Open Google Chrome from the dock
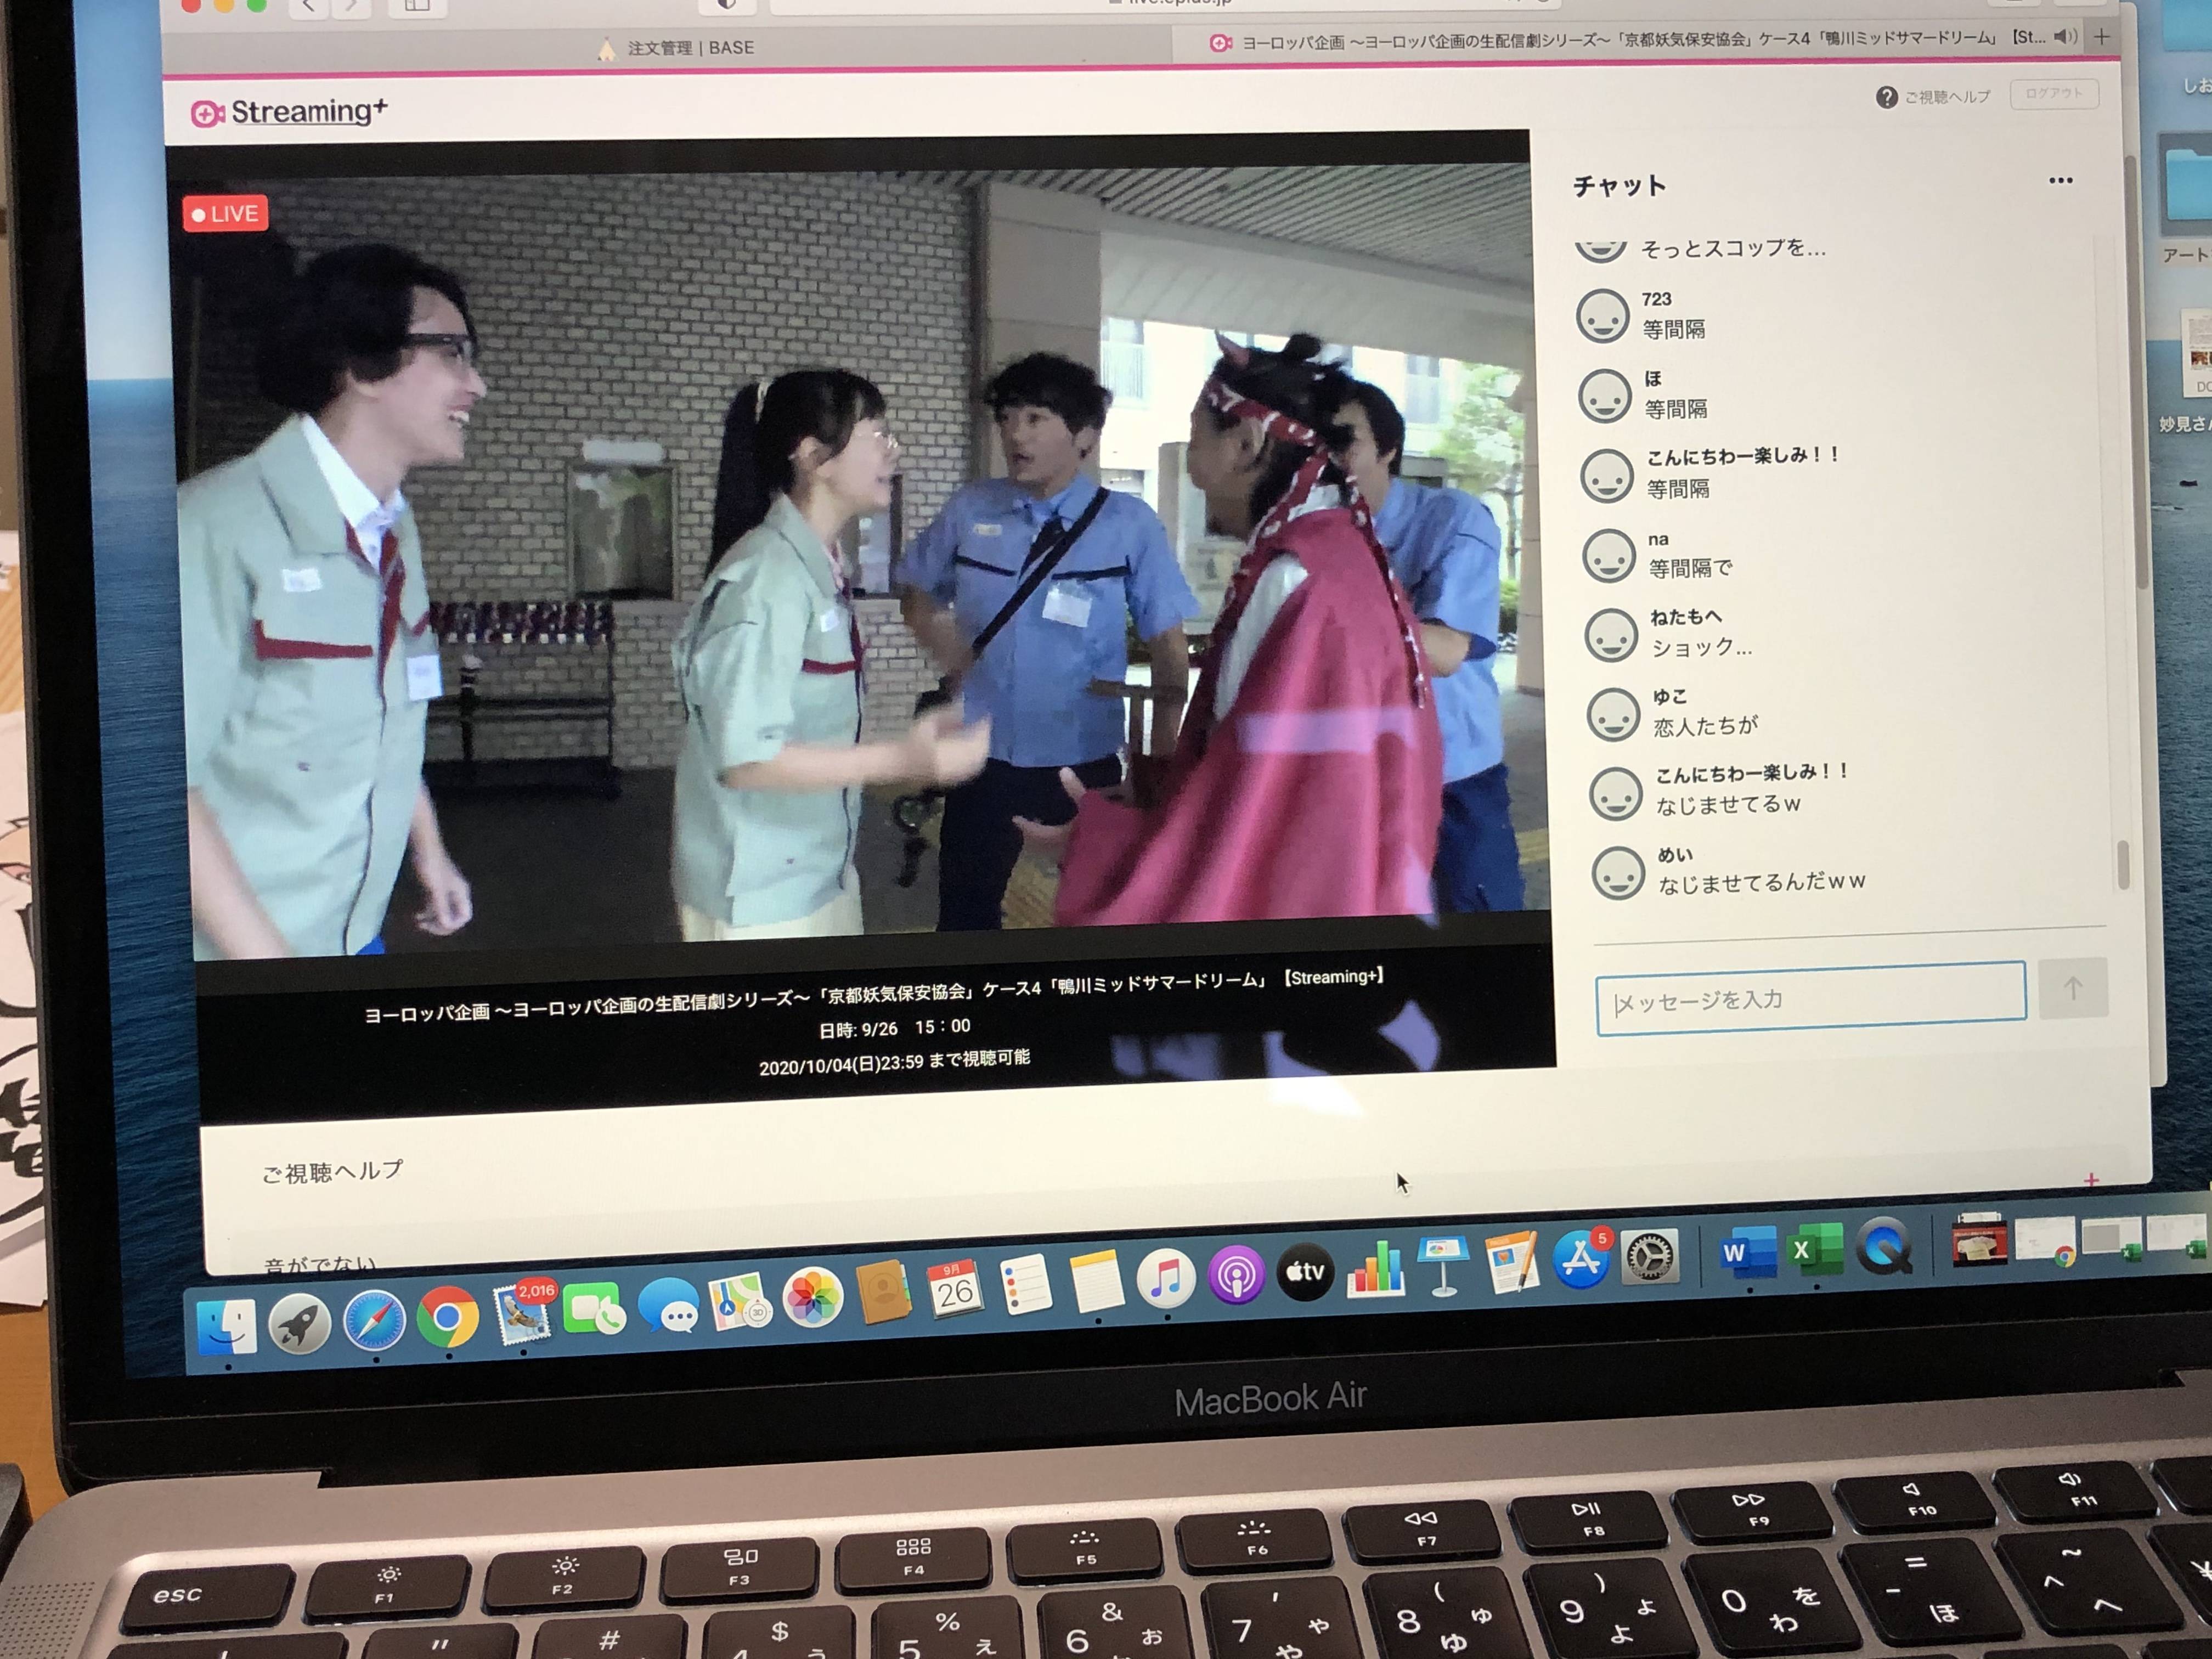 pyautogui.click(x=447, y=1317)
